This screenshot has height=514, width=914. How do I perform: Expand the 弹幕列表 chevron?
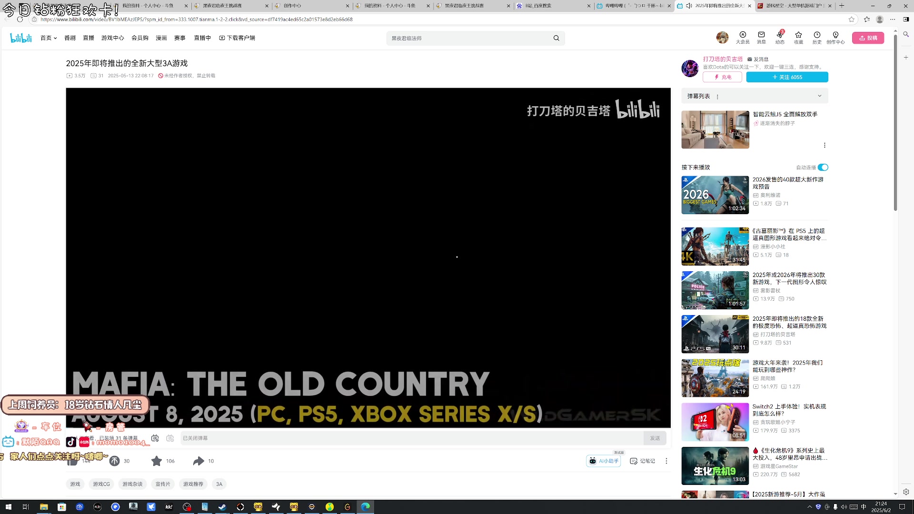[x=820, y=96]
